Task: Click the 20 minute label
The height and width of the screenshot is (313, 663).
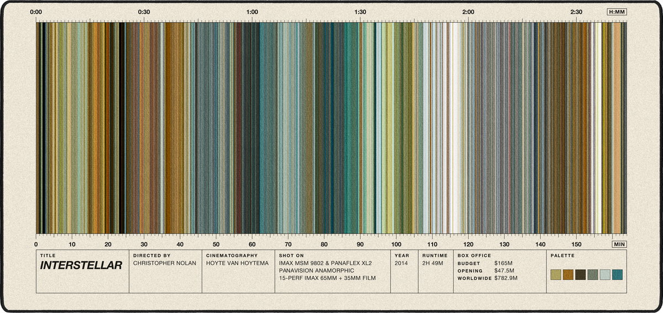Action: (108, 244)
